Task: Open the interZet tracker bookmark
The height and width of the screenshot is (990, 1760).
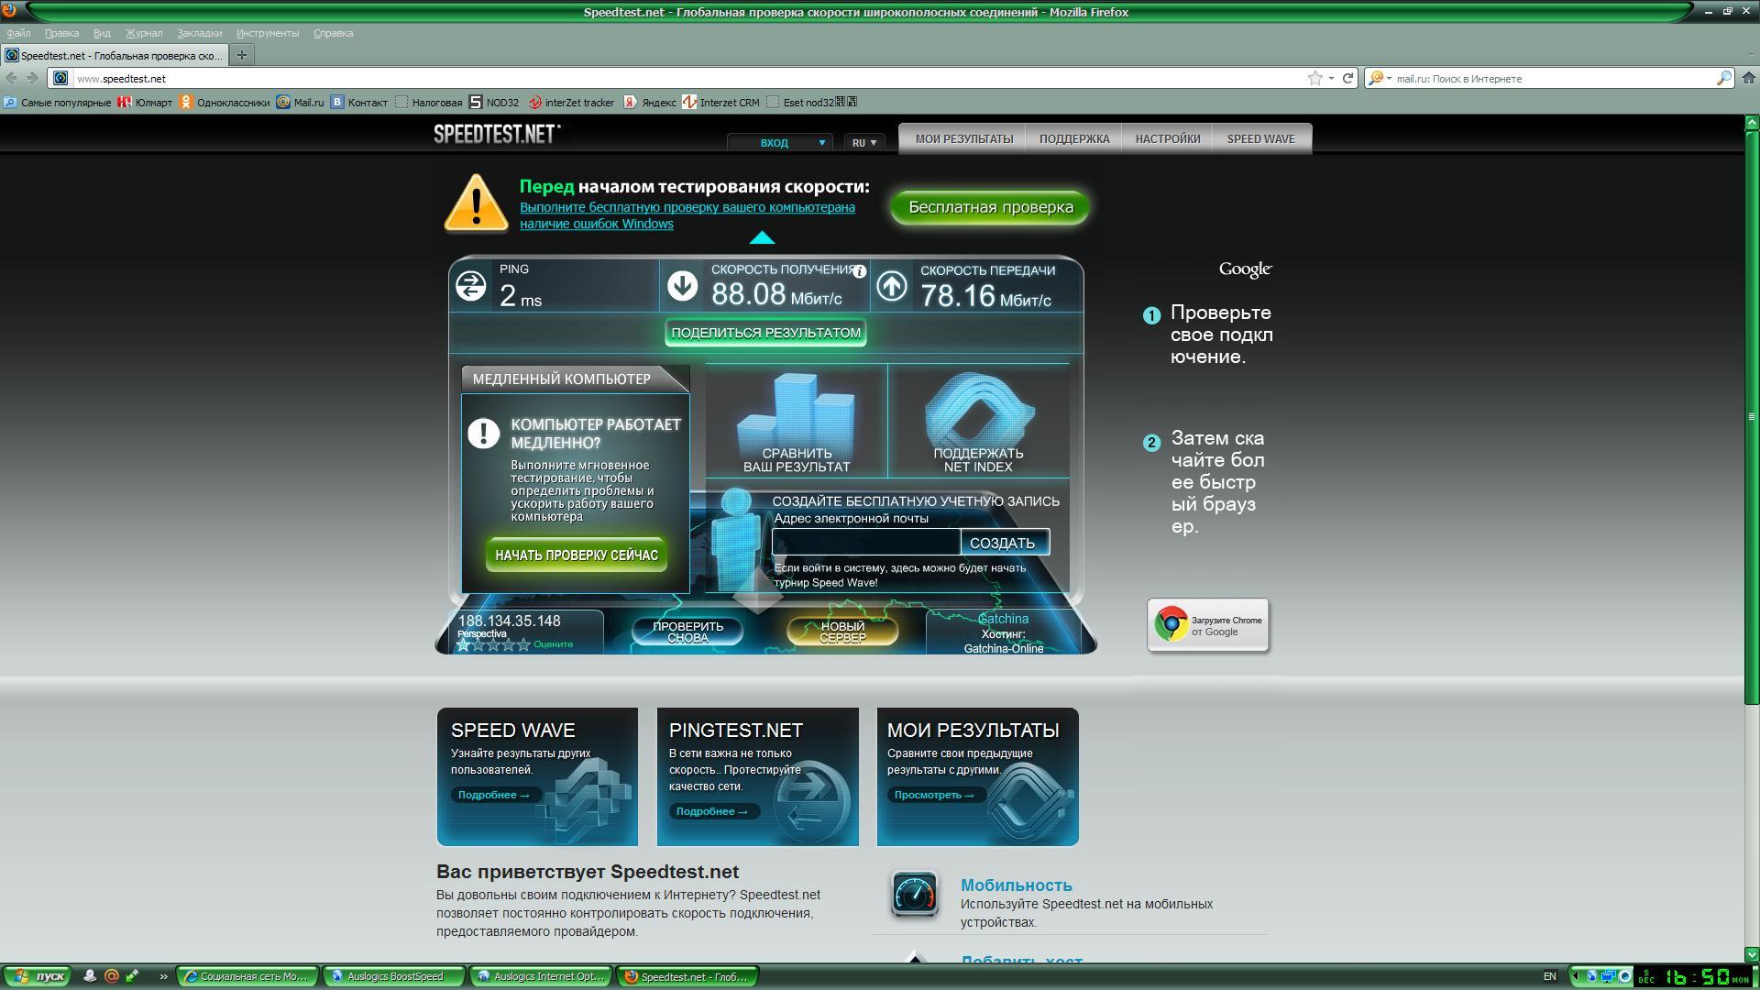Action: coord(571,103)
